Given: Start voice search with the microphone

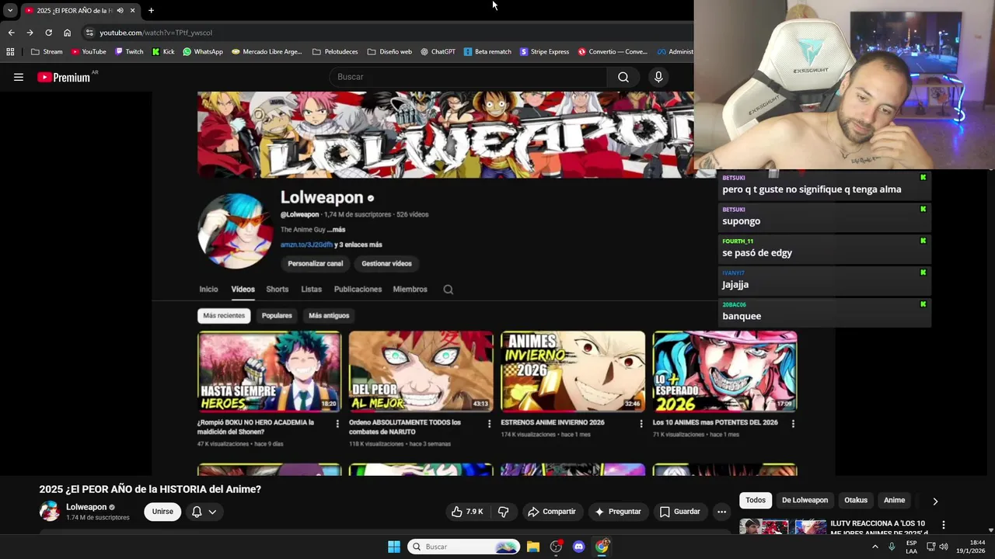Looking at the screenshot, I should 658,77.
